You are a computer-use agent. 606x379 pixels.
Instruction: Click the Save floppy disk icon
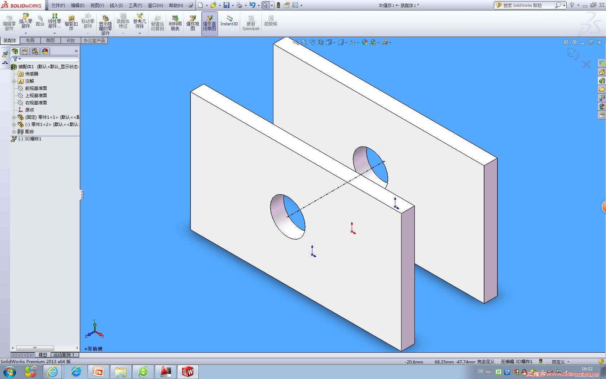pyautogui.click(x=227, y=5)
